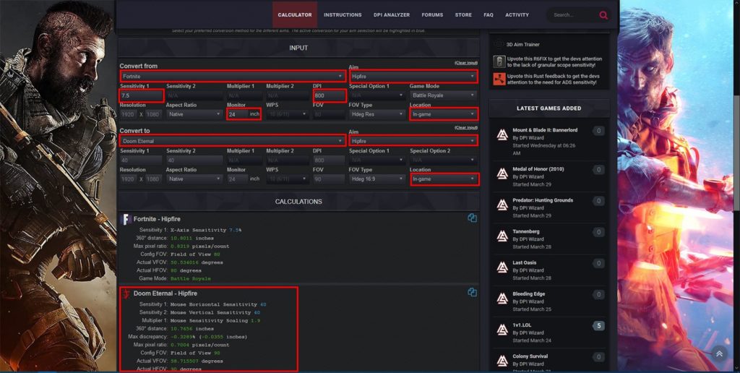The height and width of the screenshot is (373, 740).
Task: Click Clear input link for Convert to
Action: [x=466, y=127]
